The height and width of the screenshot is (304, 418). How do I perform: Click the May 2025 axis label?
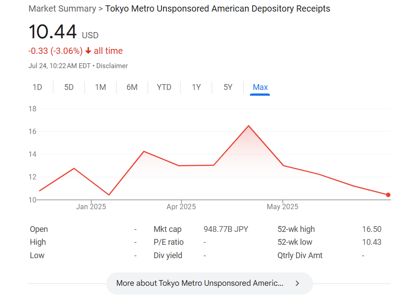pyautogui.click(x=282, y=207)
